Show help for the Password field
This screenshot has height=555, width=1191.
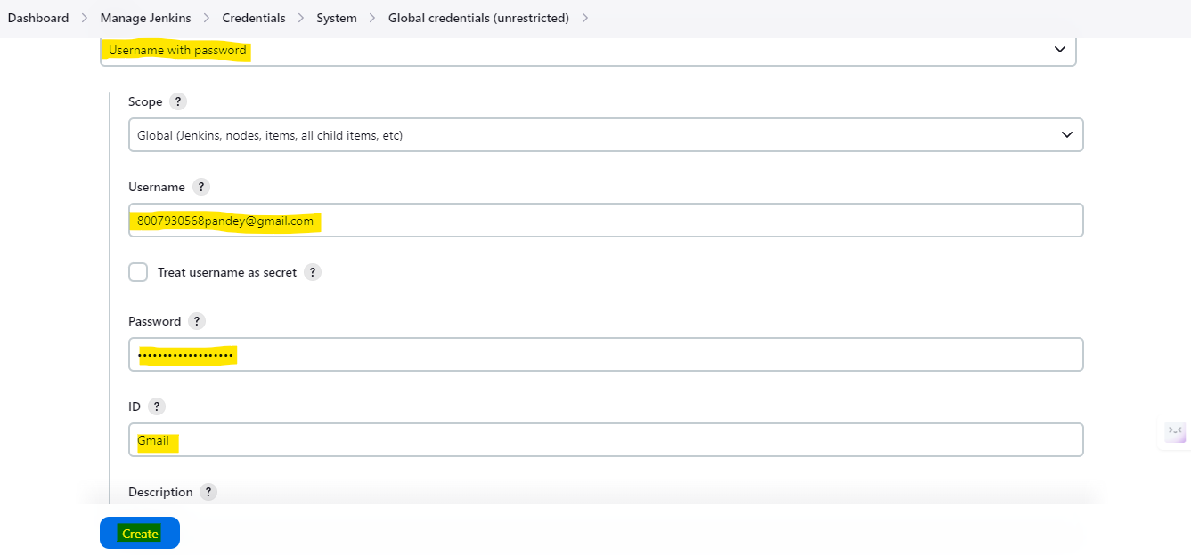[x=197, y=321]
